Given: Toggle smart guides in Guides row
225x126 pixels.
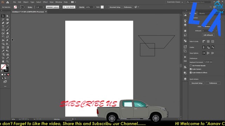Looking at the screenshot, I should click(213, 47).
